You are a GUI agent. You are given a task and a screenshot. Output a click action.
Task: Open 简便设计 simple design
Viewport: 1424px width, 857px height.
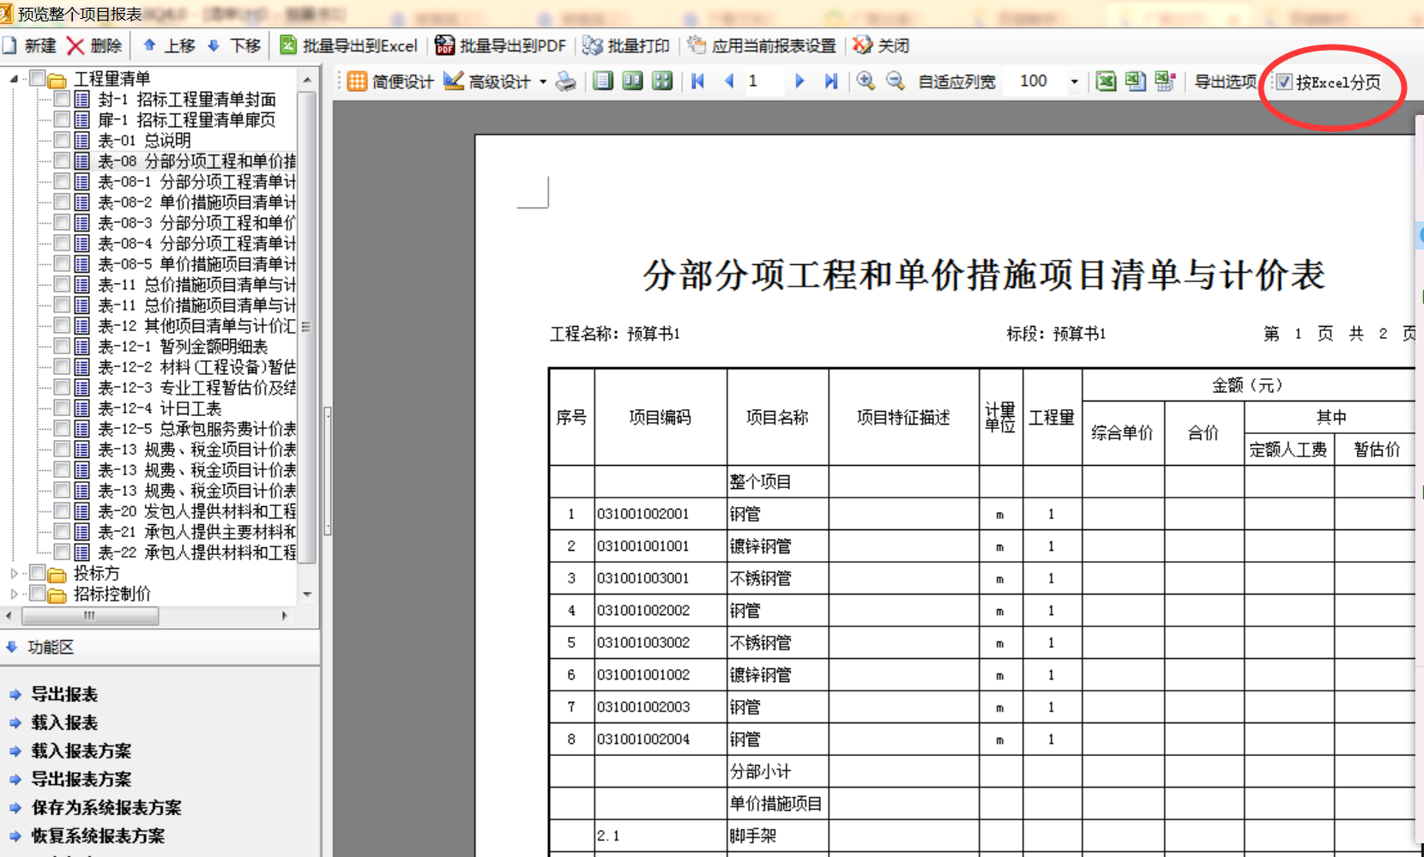coord(390,81)
